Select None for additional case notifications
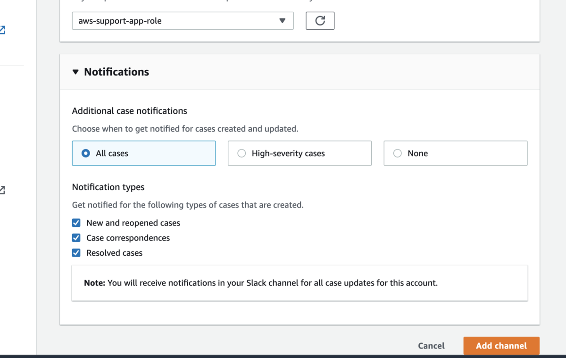Screen dimensions: 566x358 398,153
